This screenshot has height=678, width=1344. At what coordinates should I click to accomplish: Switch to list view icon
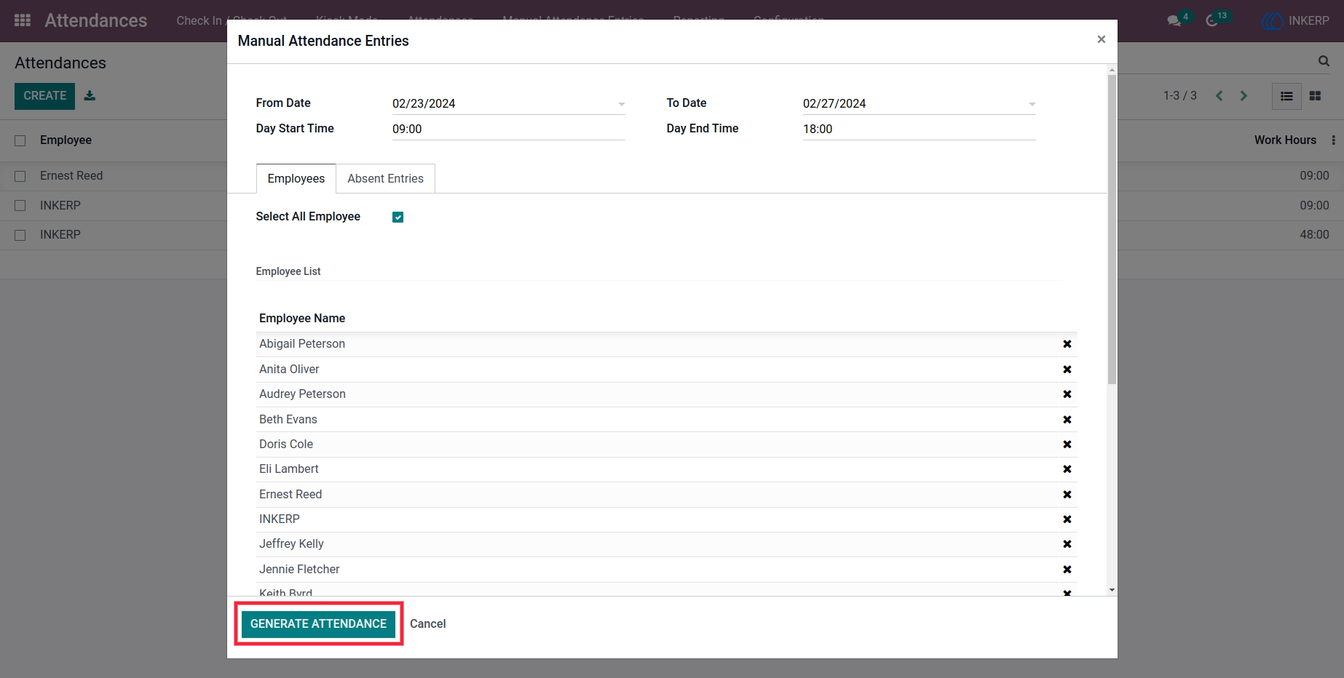pos(1286,96)
